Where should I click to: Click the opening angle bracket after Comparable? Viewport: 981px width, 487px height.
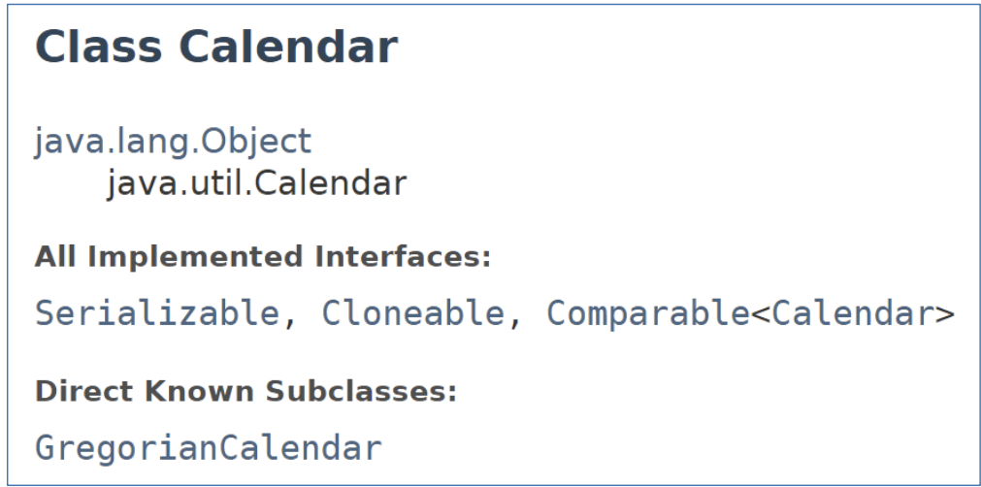click(x=761, y=314)
